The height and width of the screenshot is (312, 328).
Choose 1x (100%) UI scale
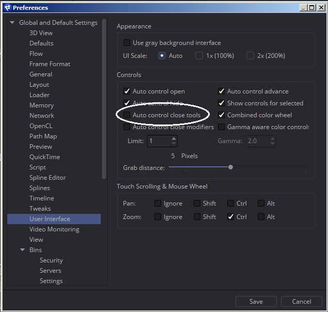pos(199,56)
